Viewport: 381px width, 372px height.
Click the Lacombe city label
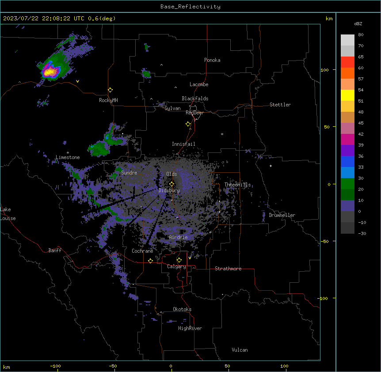(199, 84)
